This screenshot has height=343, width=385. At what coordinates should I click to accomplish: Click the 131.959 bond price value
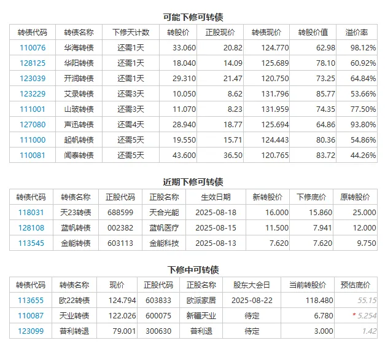[275, 109]
